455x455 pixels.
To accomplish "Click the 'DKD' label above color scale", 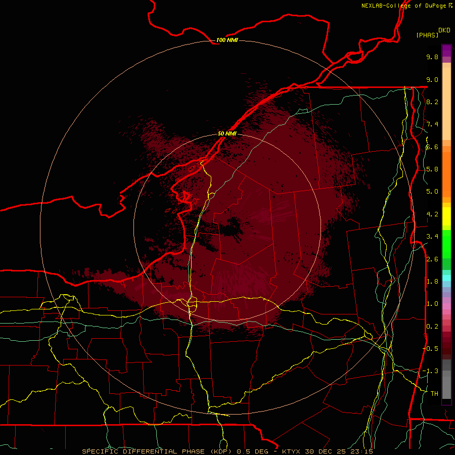I will (x=444, y=30).
